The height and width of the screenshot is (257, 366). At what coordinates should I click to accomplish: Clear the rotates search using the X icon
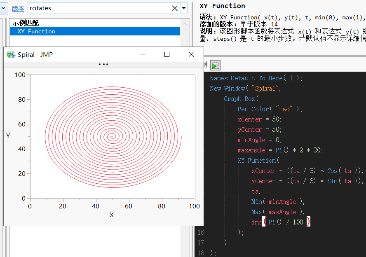(x=174, y=8)
